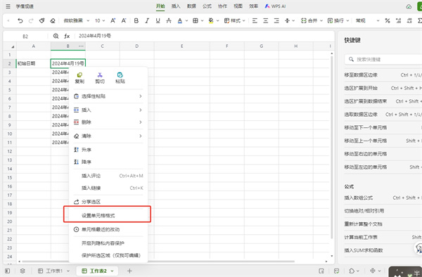
Task: Apply percent number format
Action: tap(388, 20)
